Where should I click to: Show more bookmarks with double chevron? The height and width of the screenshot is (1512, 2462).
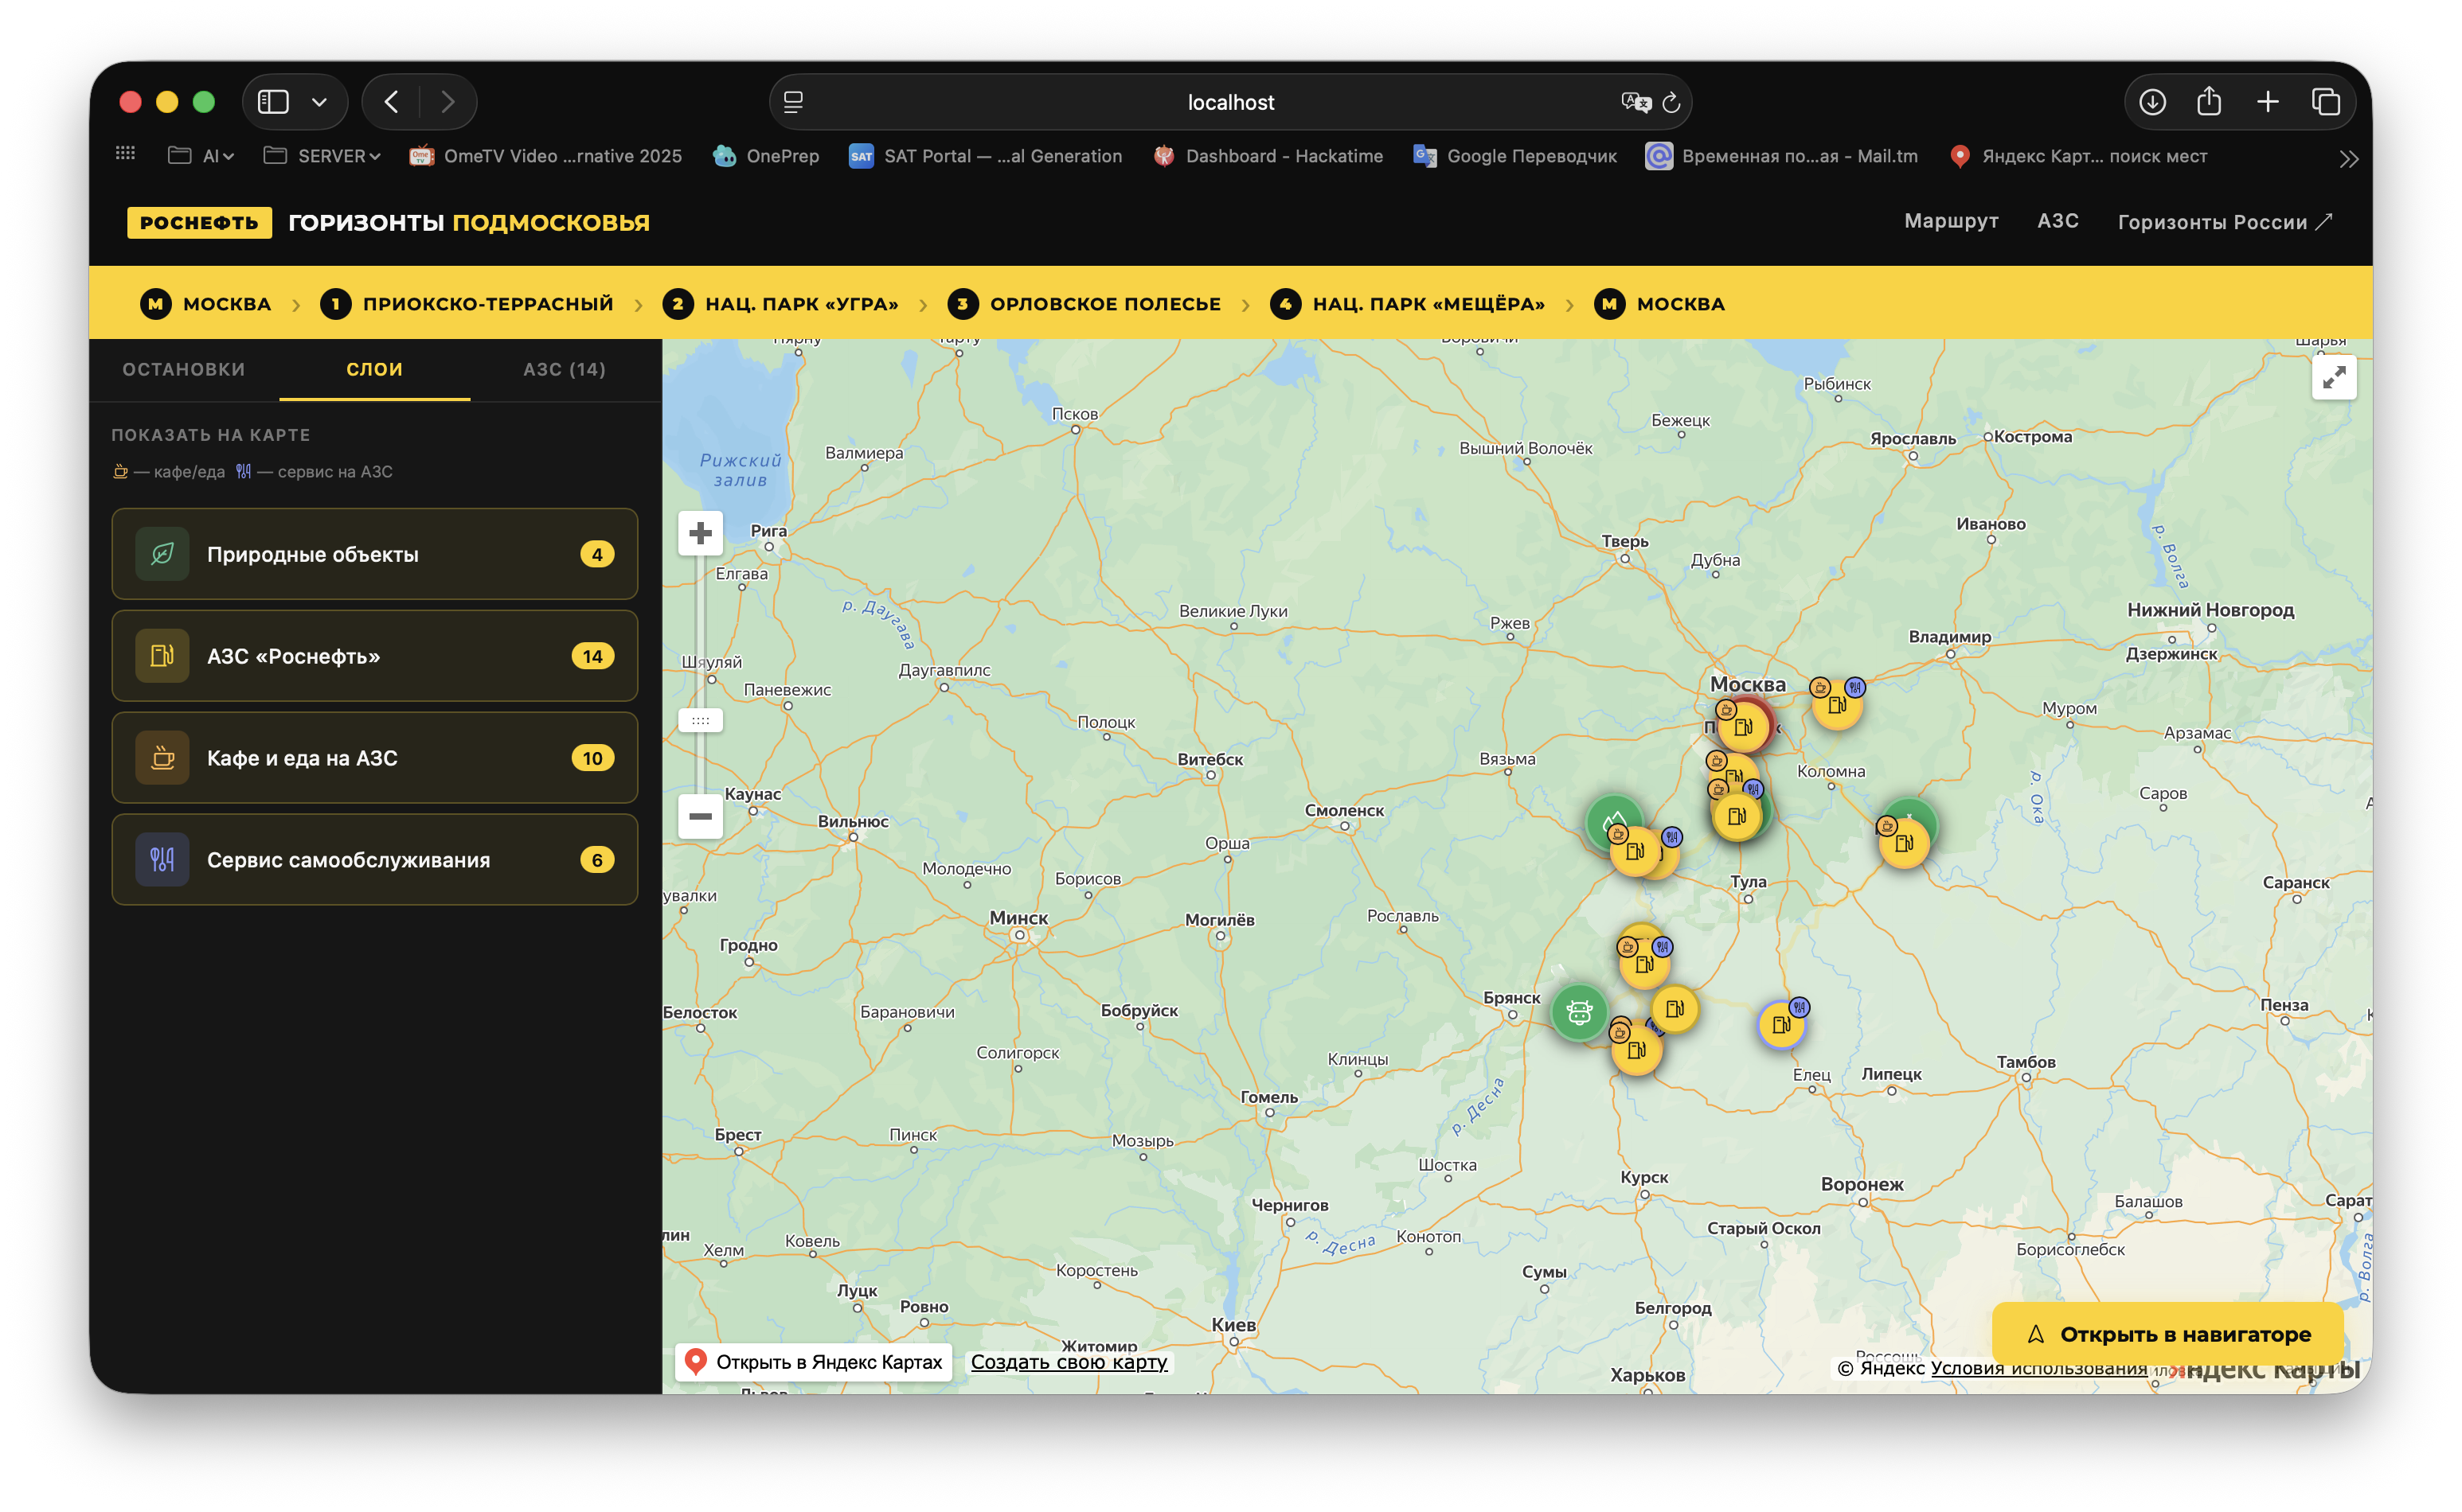point(2349,158)
